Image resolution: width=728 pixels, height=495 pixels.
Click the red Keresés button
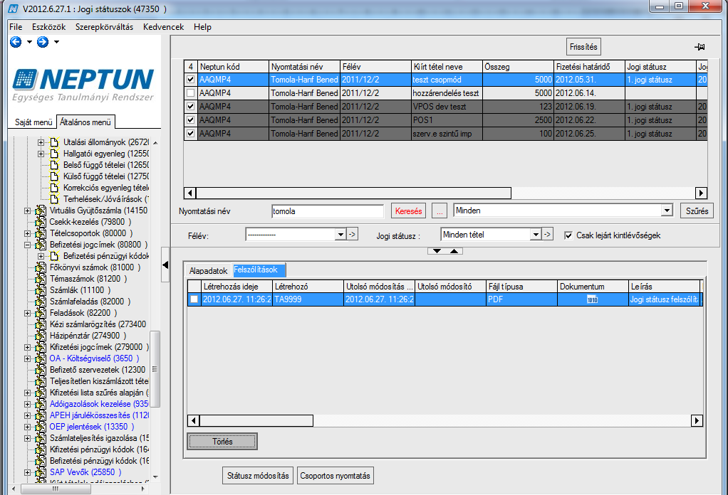(x=409, y=211)
